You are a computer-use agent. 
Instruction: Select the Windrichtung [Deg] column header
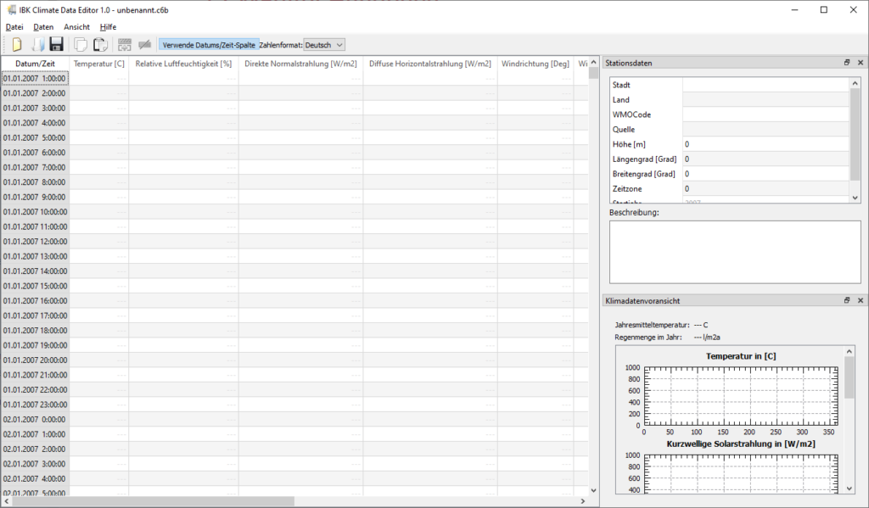pos(535,64)
